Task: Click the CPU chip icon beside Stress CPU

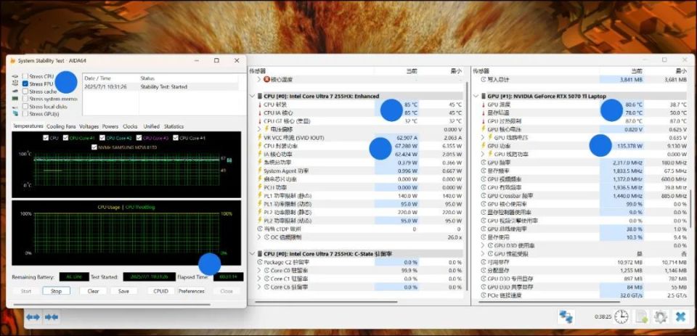Action: coord(15,76)
